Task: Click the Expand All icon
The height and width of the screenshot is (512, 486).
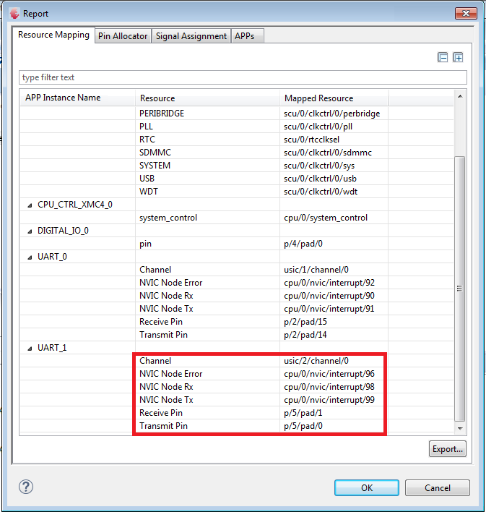Action: pyautogui.click(x=458, y=57)
